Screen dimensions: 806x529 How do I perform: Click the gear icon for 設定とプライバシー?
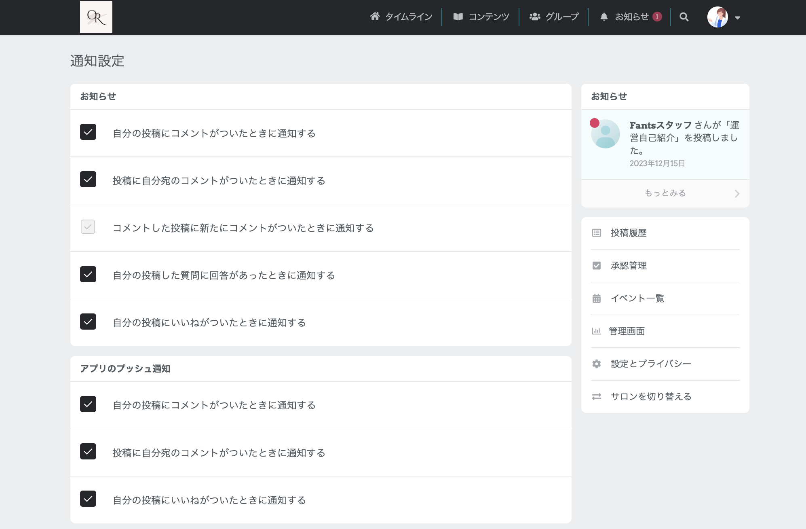(597, 364)
